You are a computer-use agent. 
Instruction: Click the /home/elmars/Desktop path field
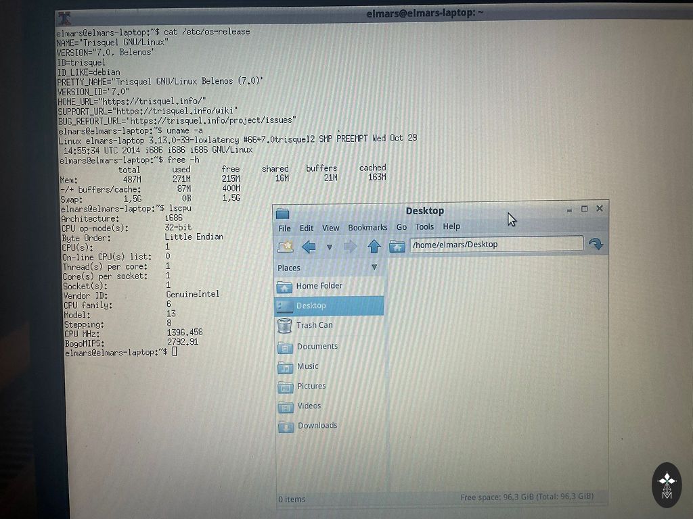tap(495, 244)
